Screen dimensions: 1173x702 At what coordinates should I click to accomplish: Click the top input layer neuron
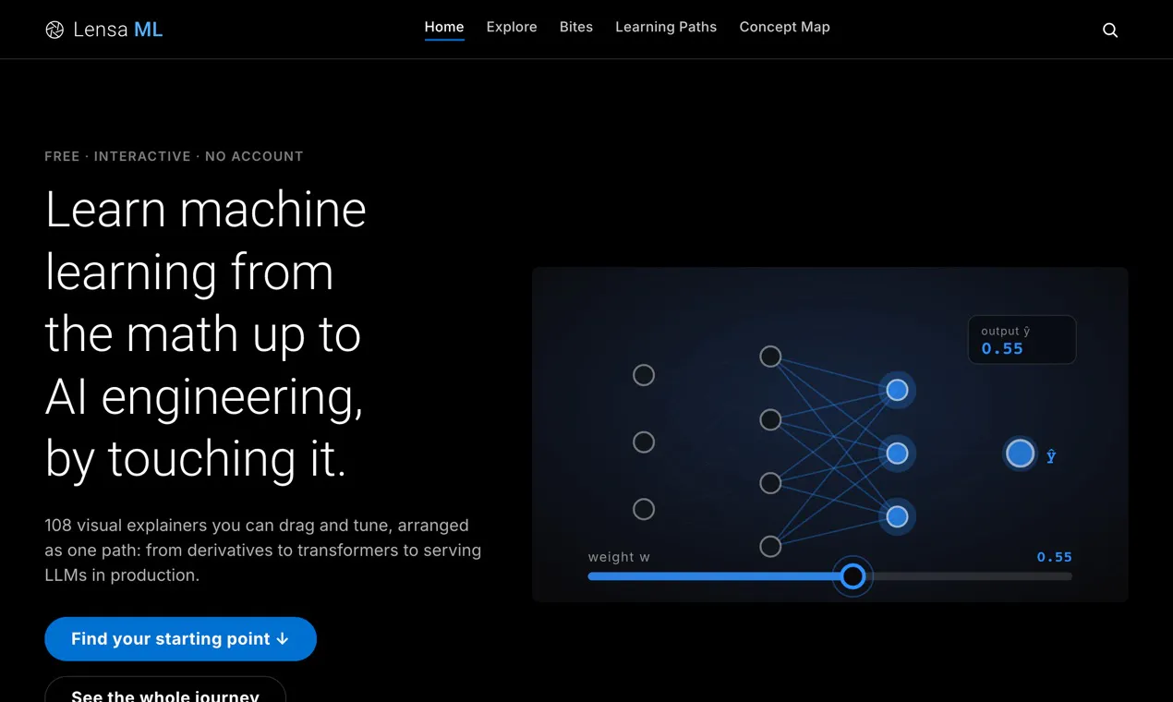[x=644, y=375]
